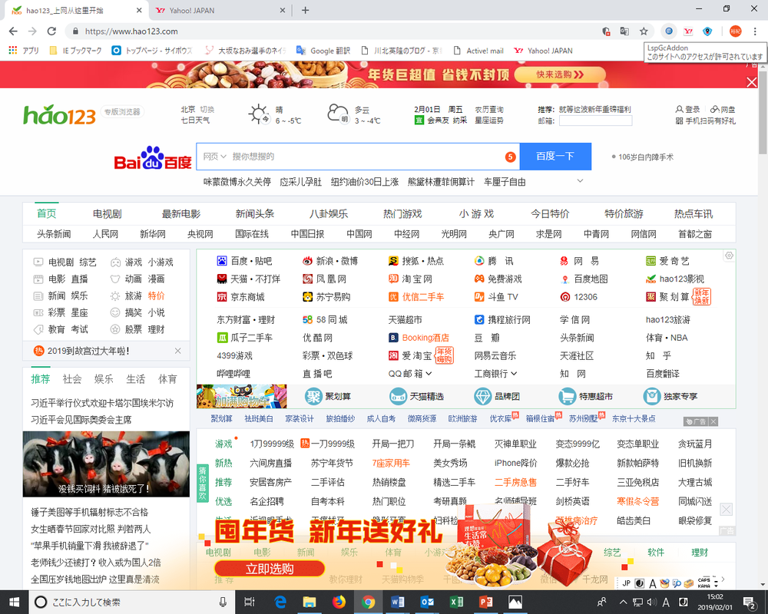Screen dimensions: 768x614
Task: Expand the 工商银行 bank dropdown
Action: pos(513,374)
